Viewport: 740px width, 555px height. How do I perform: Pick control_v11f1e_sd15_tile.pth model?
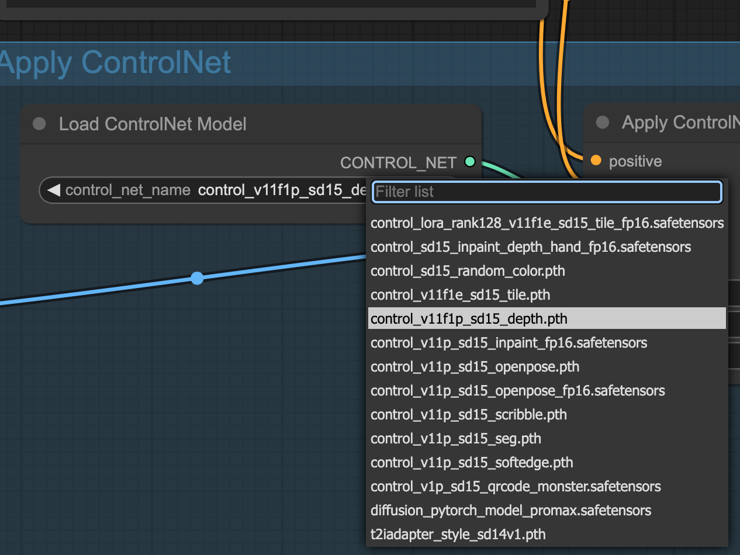[460, 295]
